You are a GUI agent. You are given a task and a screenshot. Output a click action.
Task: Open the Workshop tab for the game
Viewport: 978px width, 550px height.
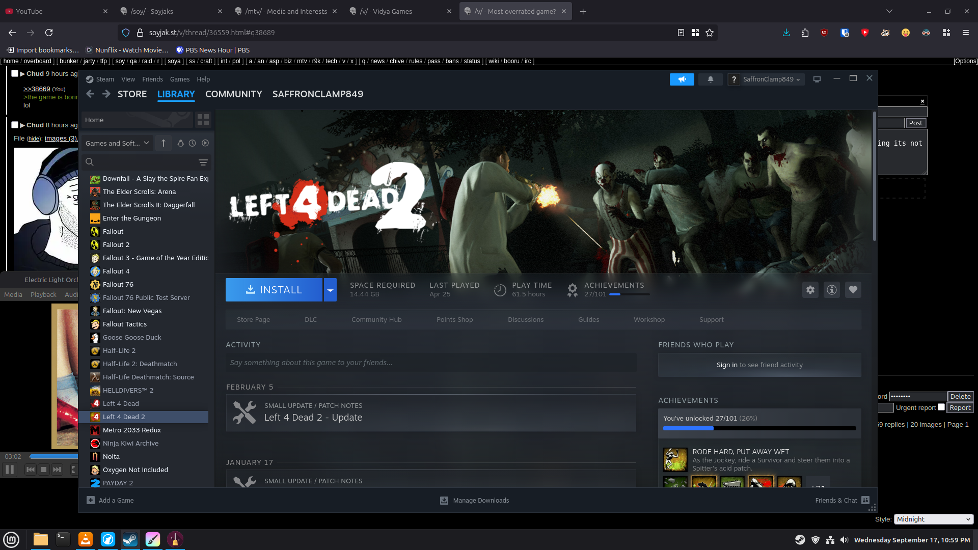tap(649, 319)
